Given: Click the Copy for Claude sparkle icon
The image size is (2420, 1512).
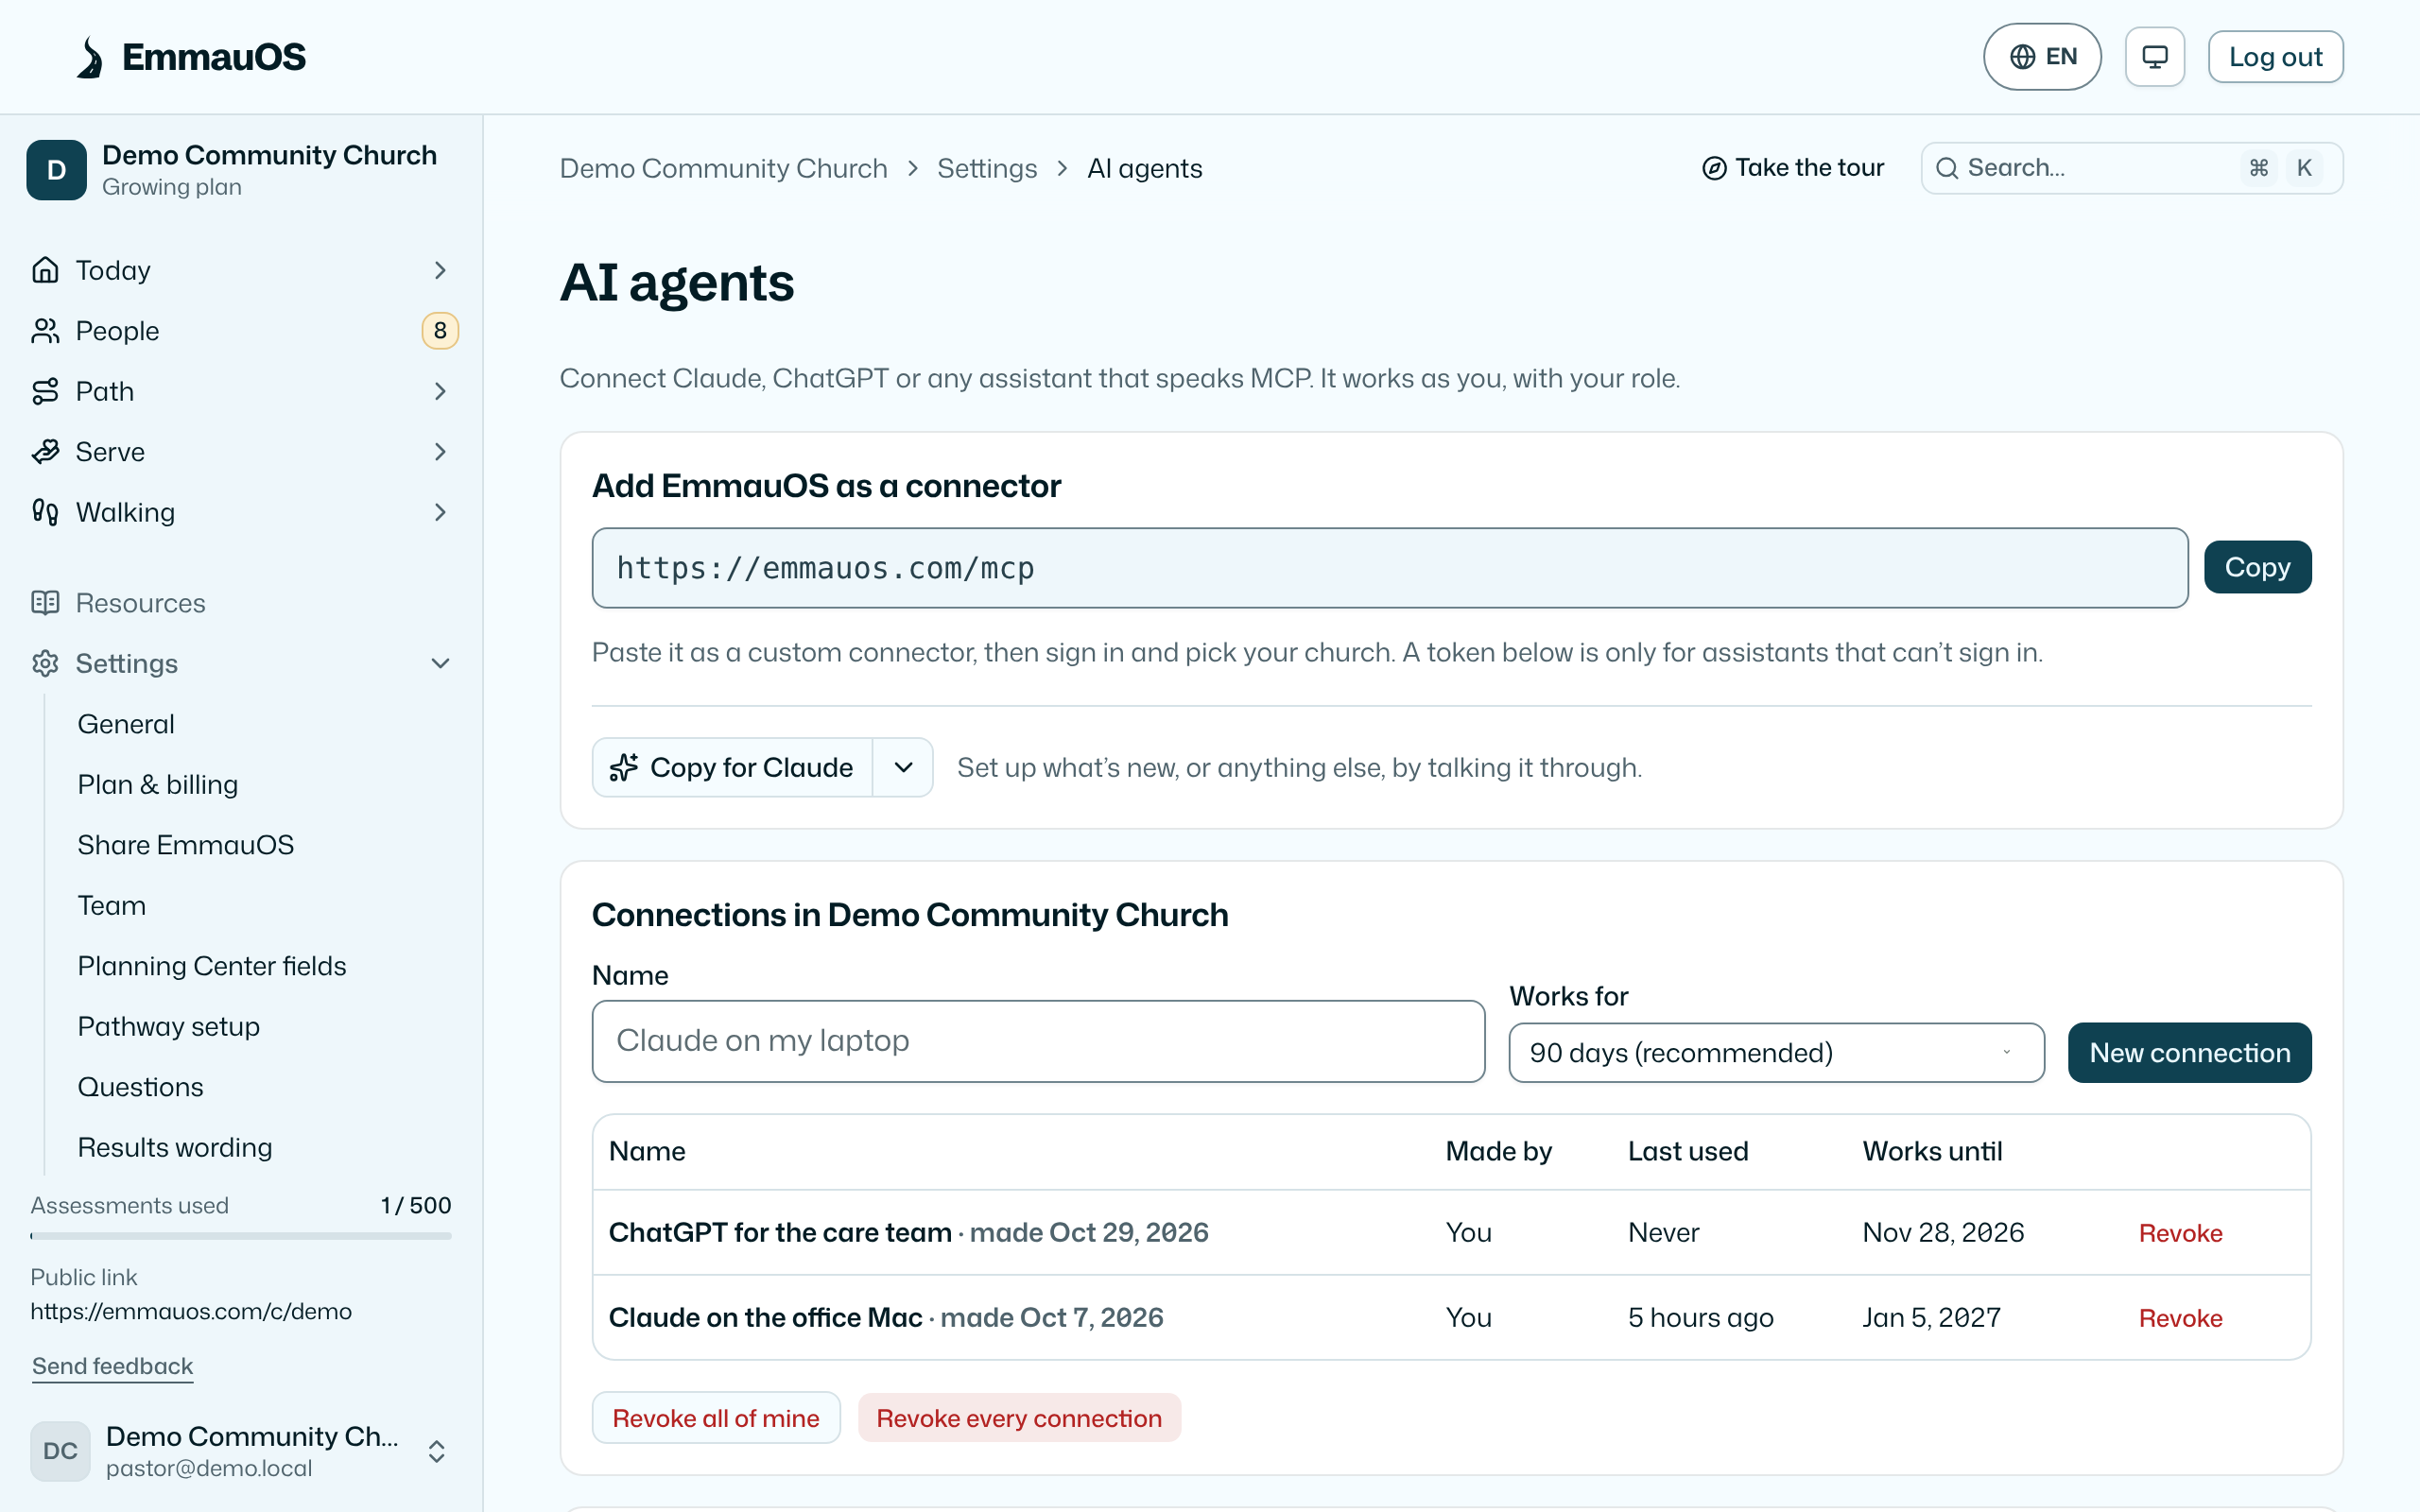Looking at the screenshot, I should [624, 767].
